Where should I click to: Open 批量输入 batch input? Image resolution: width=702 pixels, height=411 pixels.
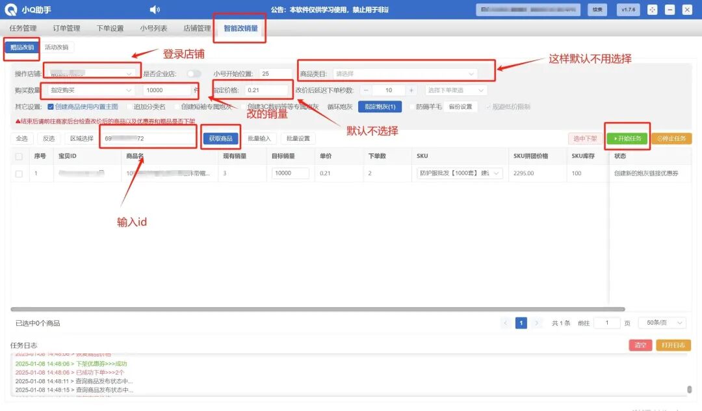coord(259,139)
